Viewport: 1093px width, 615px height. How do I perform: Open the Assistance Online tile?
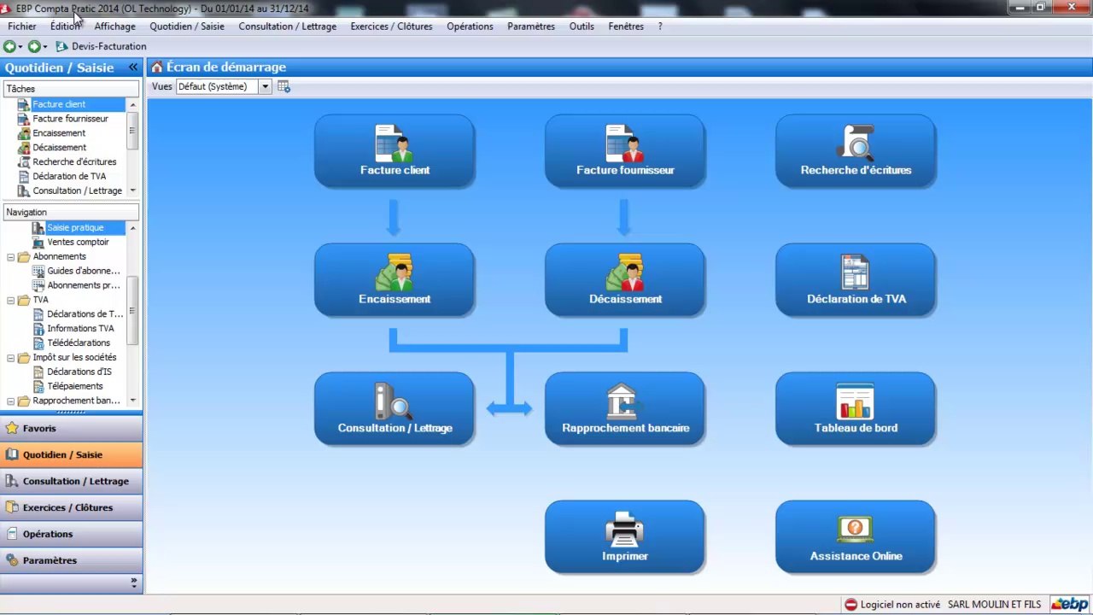[856, 537]
